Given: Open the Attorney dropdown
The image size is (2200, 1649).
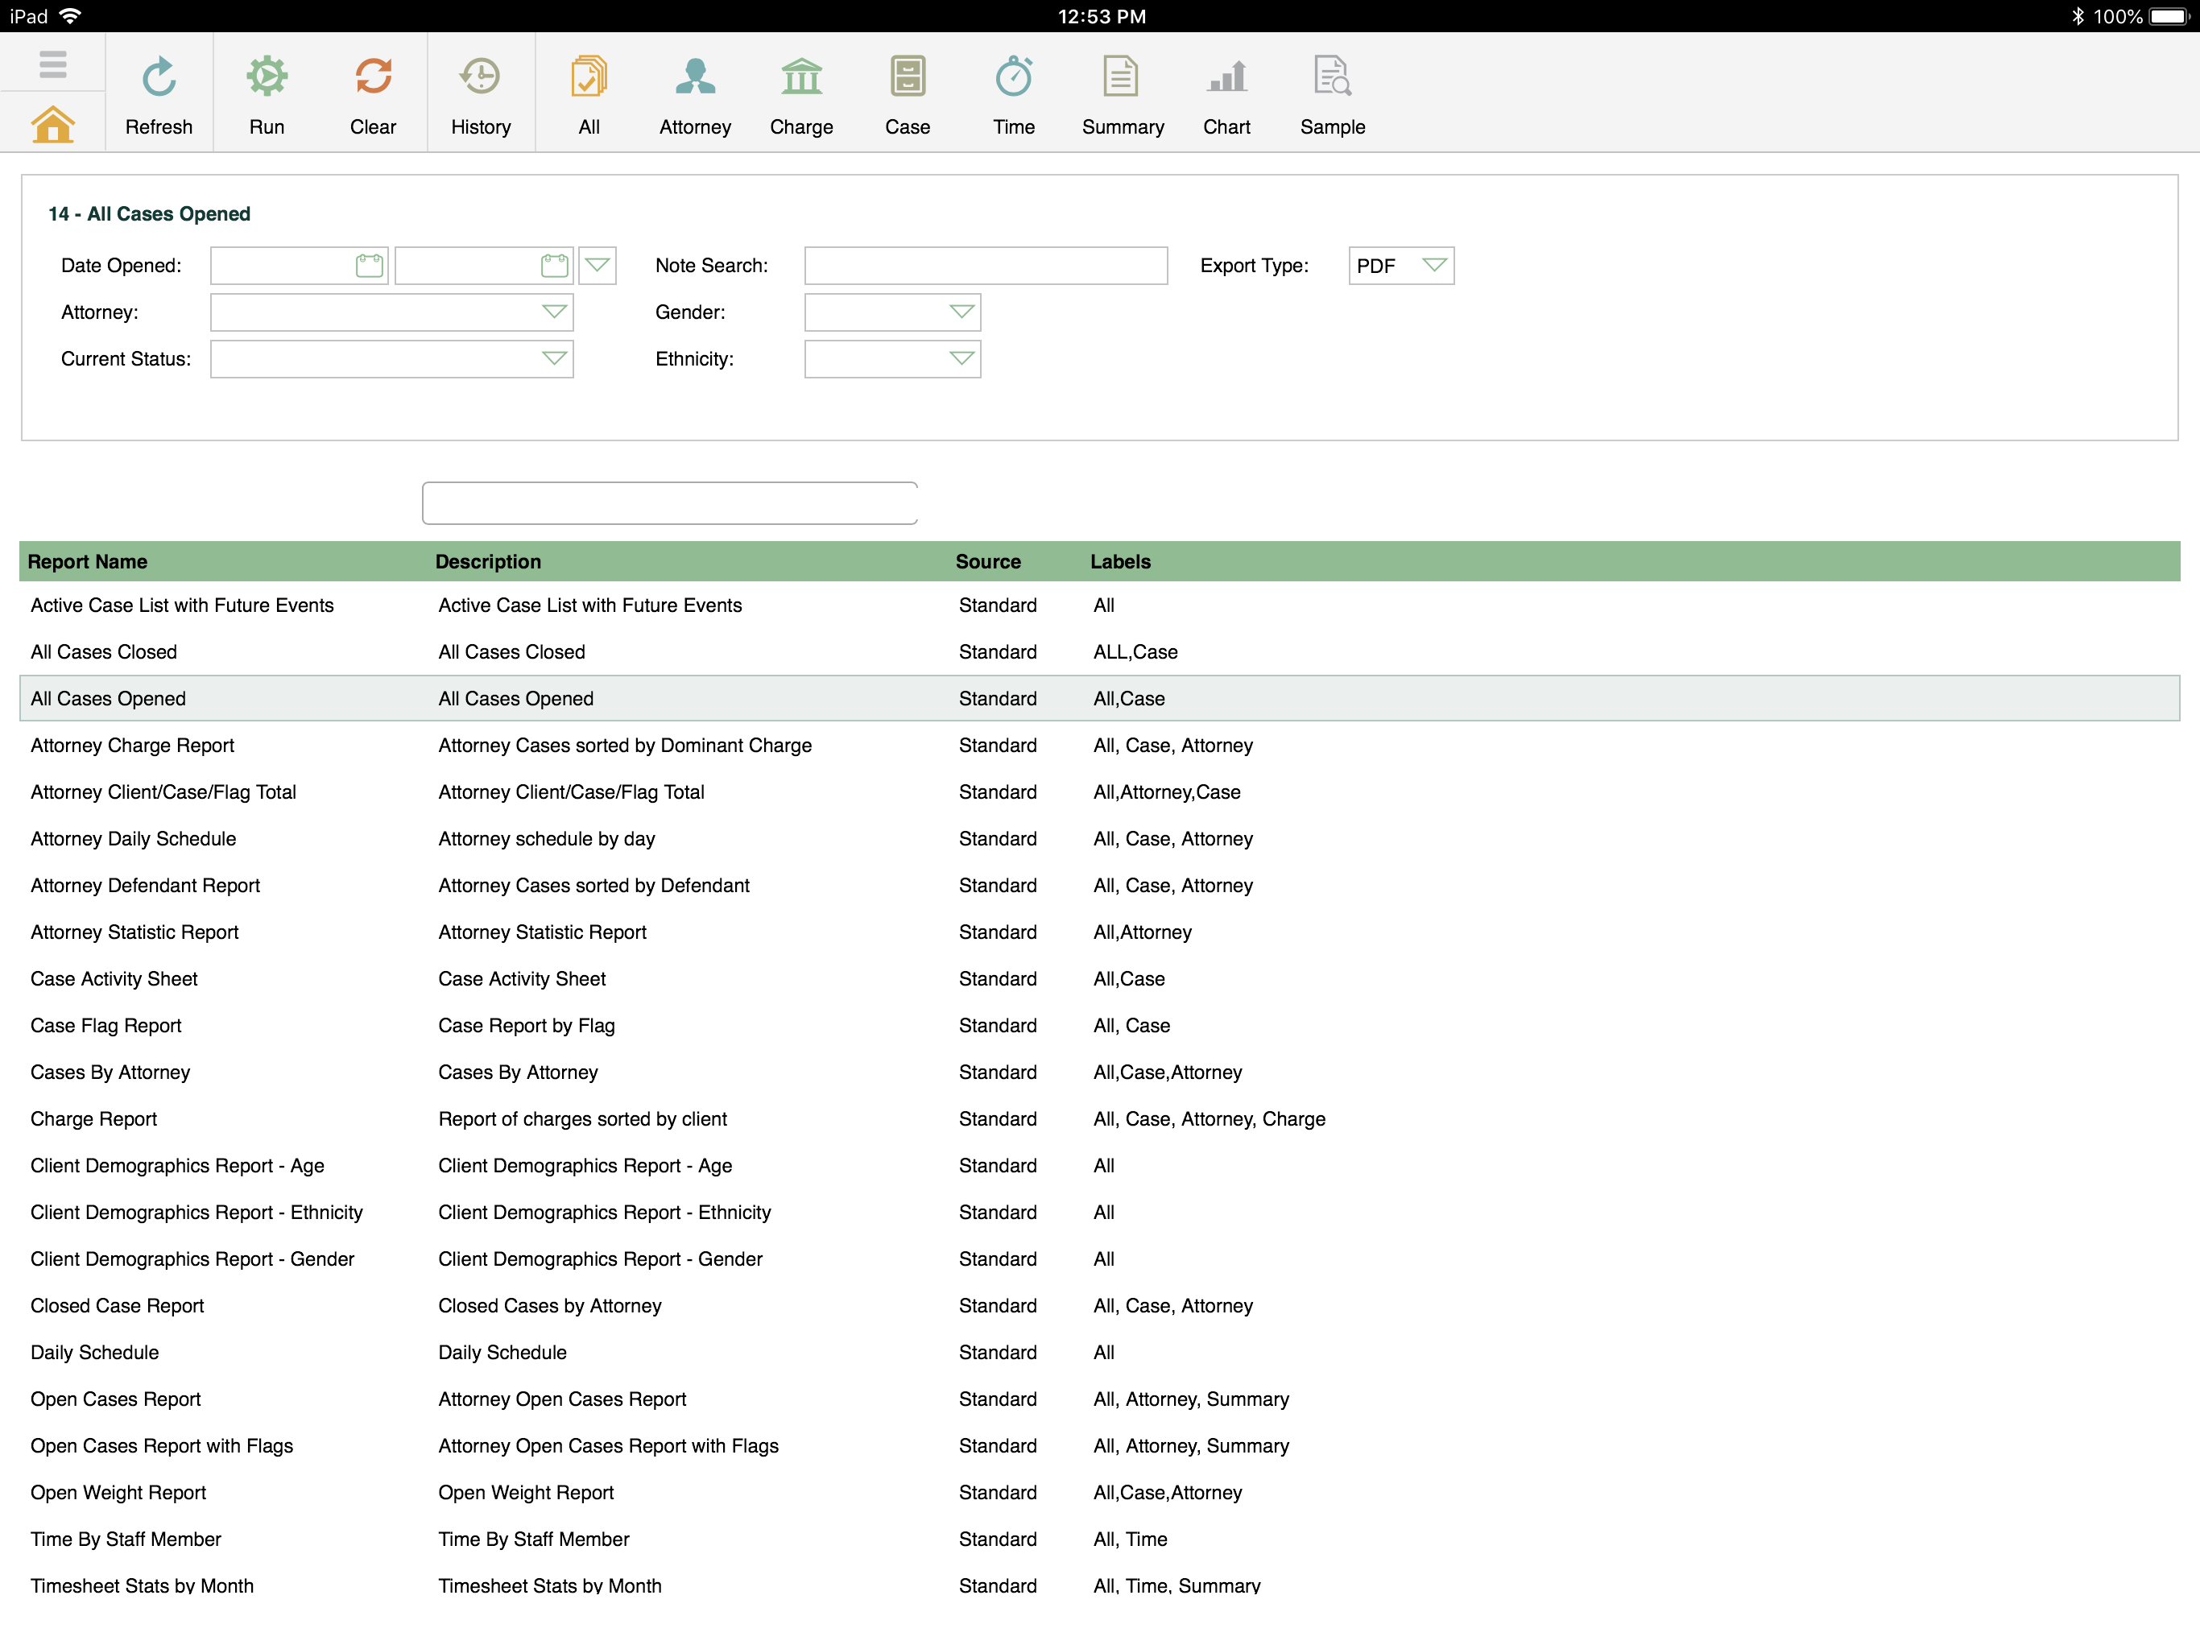Looking at the screenshot, I should [x=392, y=312].
